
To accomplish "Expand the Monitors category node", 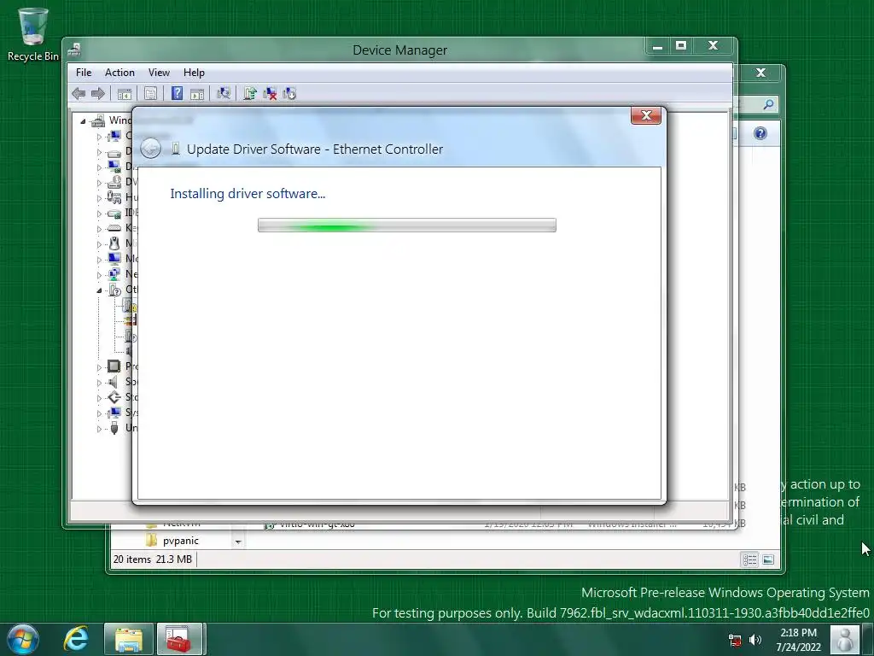I will click(x=99, y=260).
